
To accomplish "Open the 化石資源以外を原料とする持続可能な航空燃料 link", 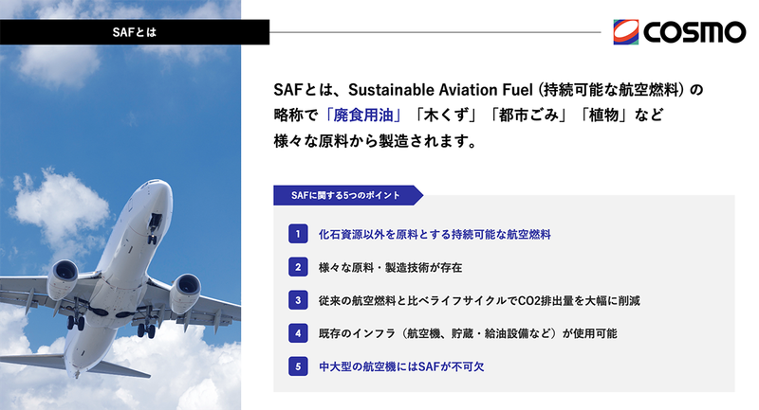I will 435,233.
